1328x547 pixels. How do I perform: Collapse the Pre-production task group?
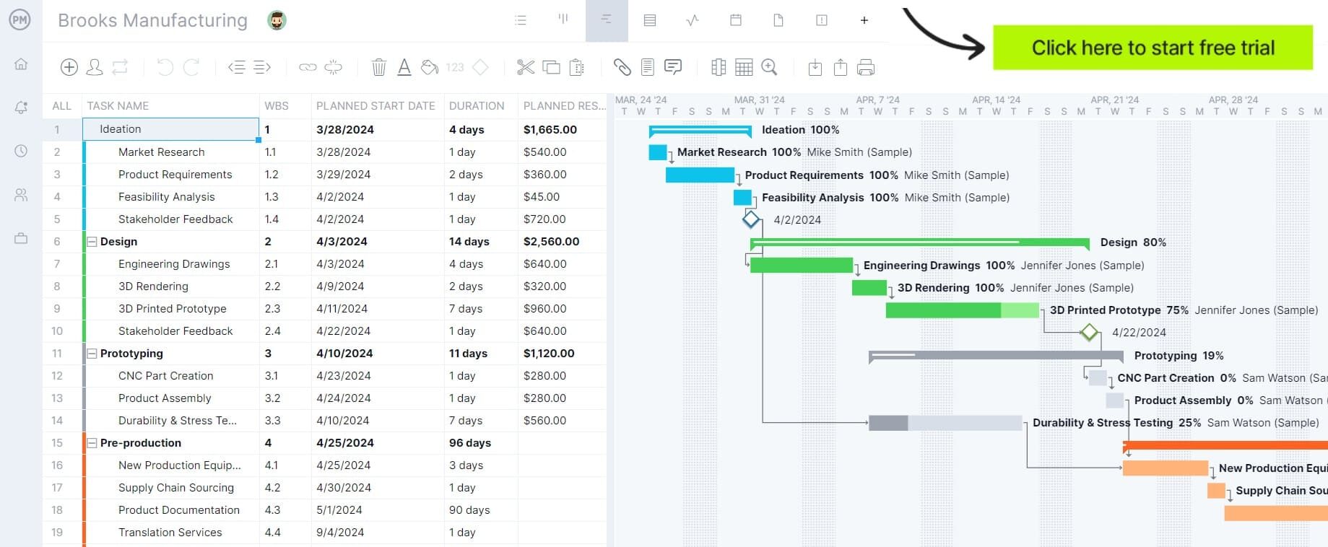(92, 443)
